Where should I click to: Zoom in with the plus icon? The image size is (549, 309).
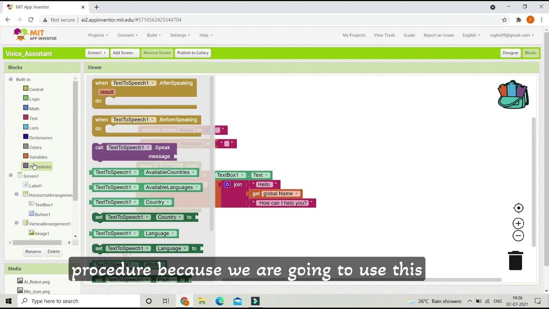pos(518,223)
